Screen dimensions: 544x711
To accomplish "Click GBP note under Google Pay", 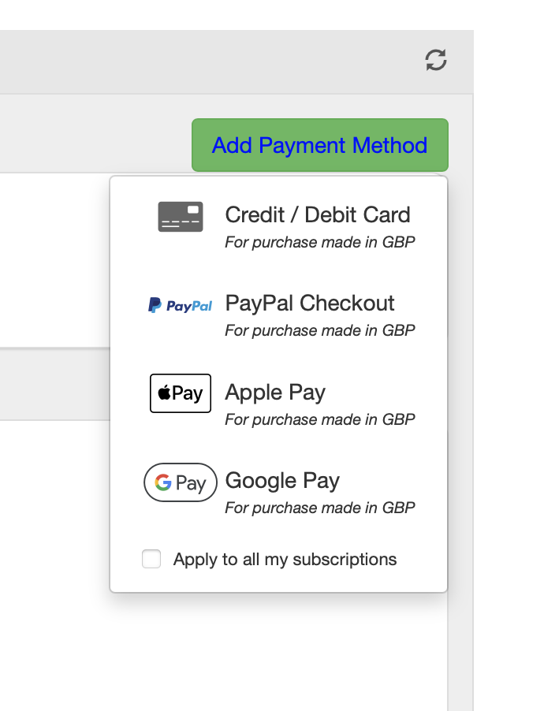I will (319, 508).
